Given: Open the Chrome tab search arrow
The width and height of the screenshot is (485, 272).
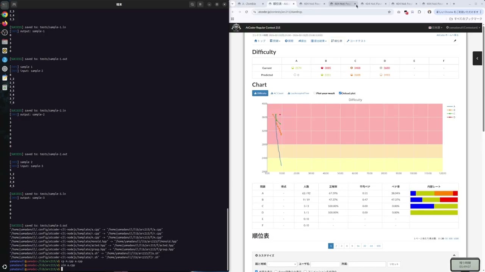Looking at the screenshot, I should [232, 4].
